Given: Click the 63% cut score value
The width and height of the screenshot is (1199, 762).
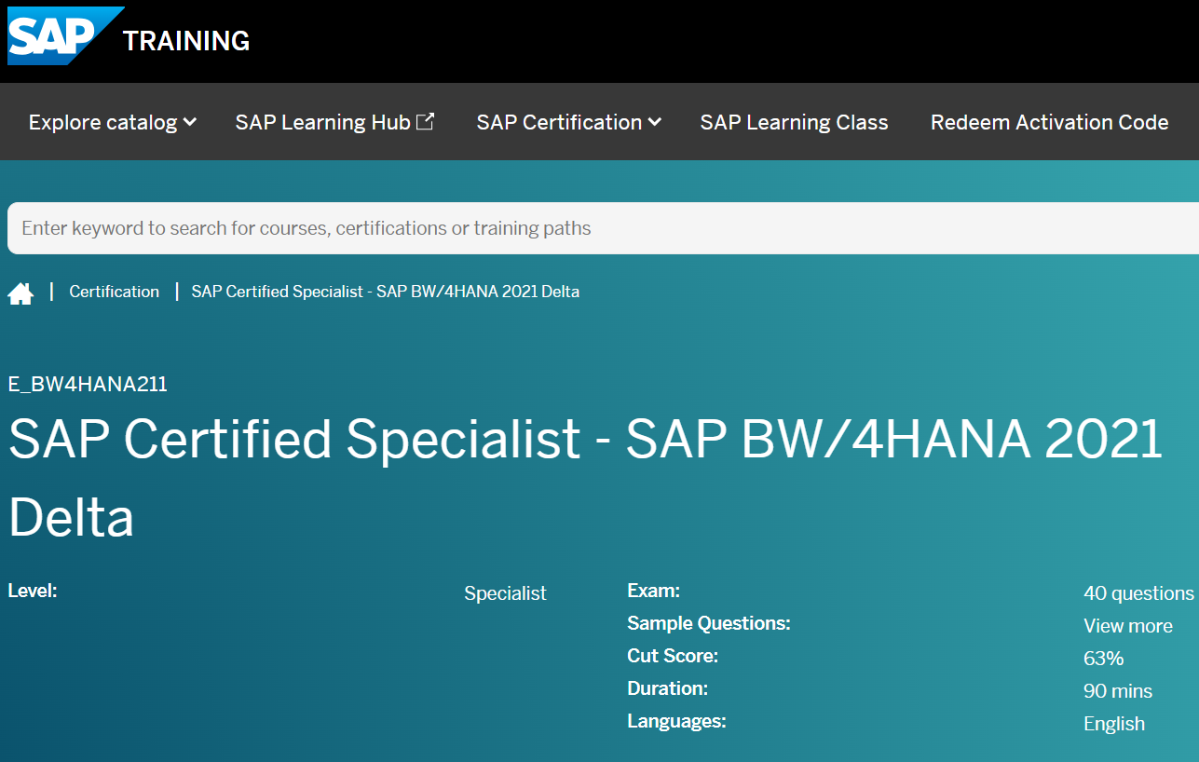Looking at the screenshot, I should click(x=1103, y=659).
